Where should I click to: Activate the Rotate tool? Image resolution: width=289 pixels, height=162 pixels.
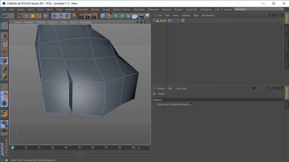pyautogui.click(x=39, y=16)
